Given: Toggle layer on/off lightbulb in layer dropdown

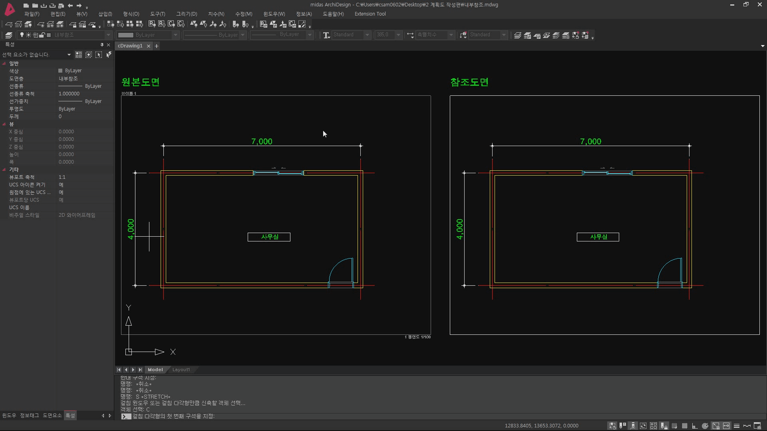Looking at the screenshot, I should tap(22, 35).
